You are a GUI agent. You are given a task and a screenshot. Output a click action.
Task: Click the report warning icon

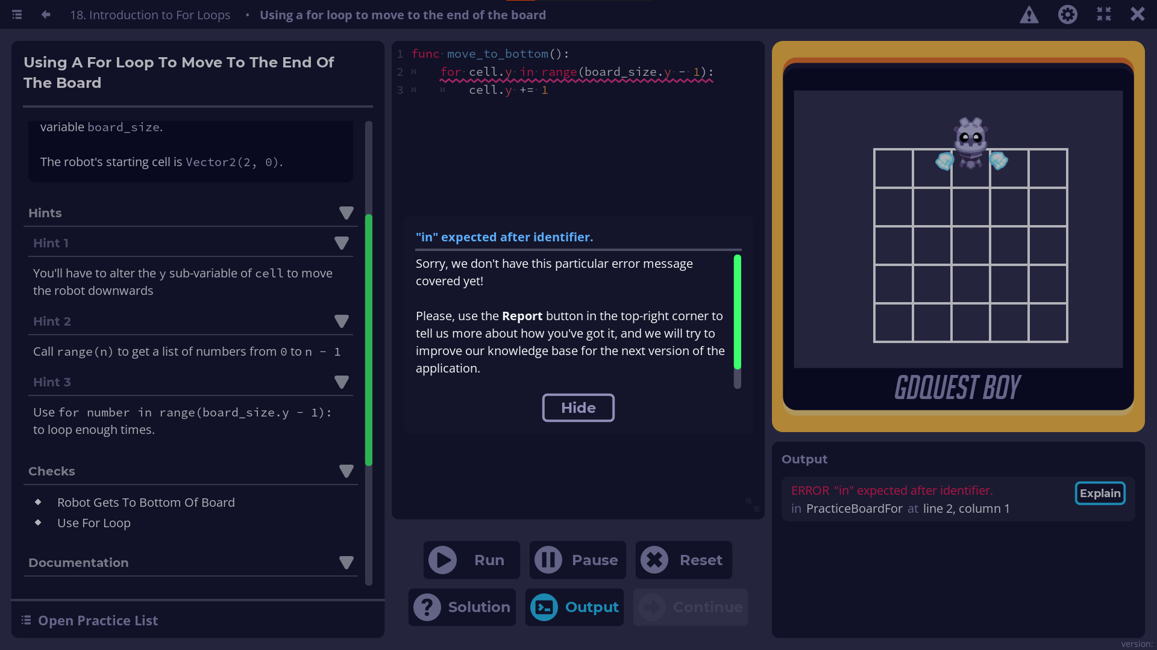pos(1029,15)
